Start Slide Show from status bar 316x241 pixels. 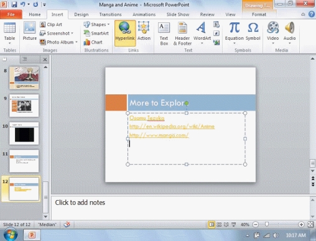click(x=234, y=224)
